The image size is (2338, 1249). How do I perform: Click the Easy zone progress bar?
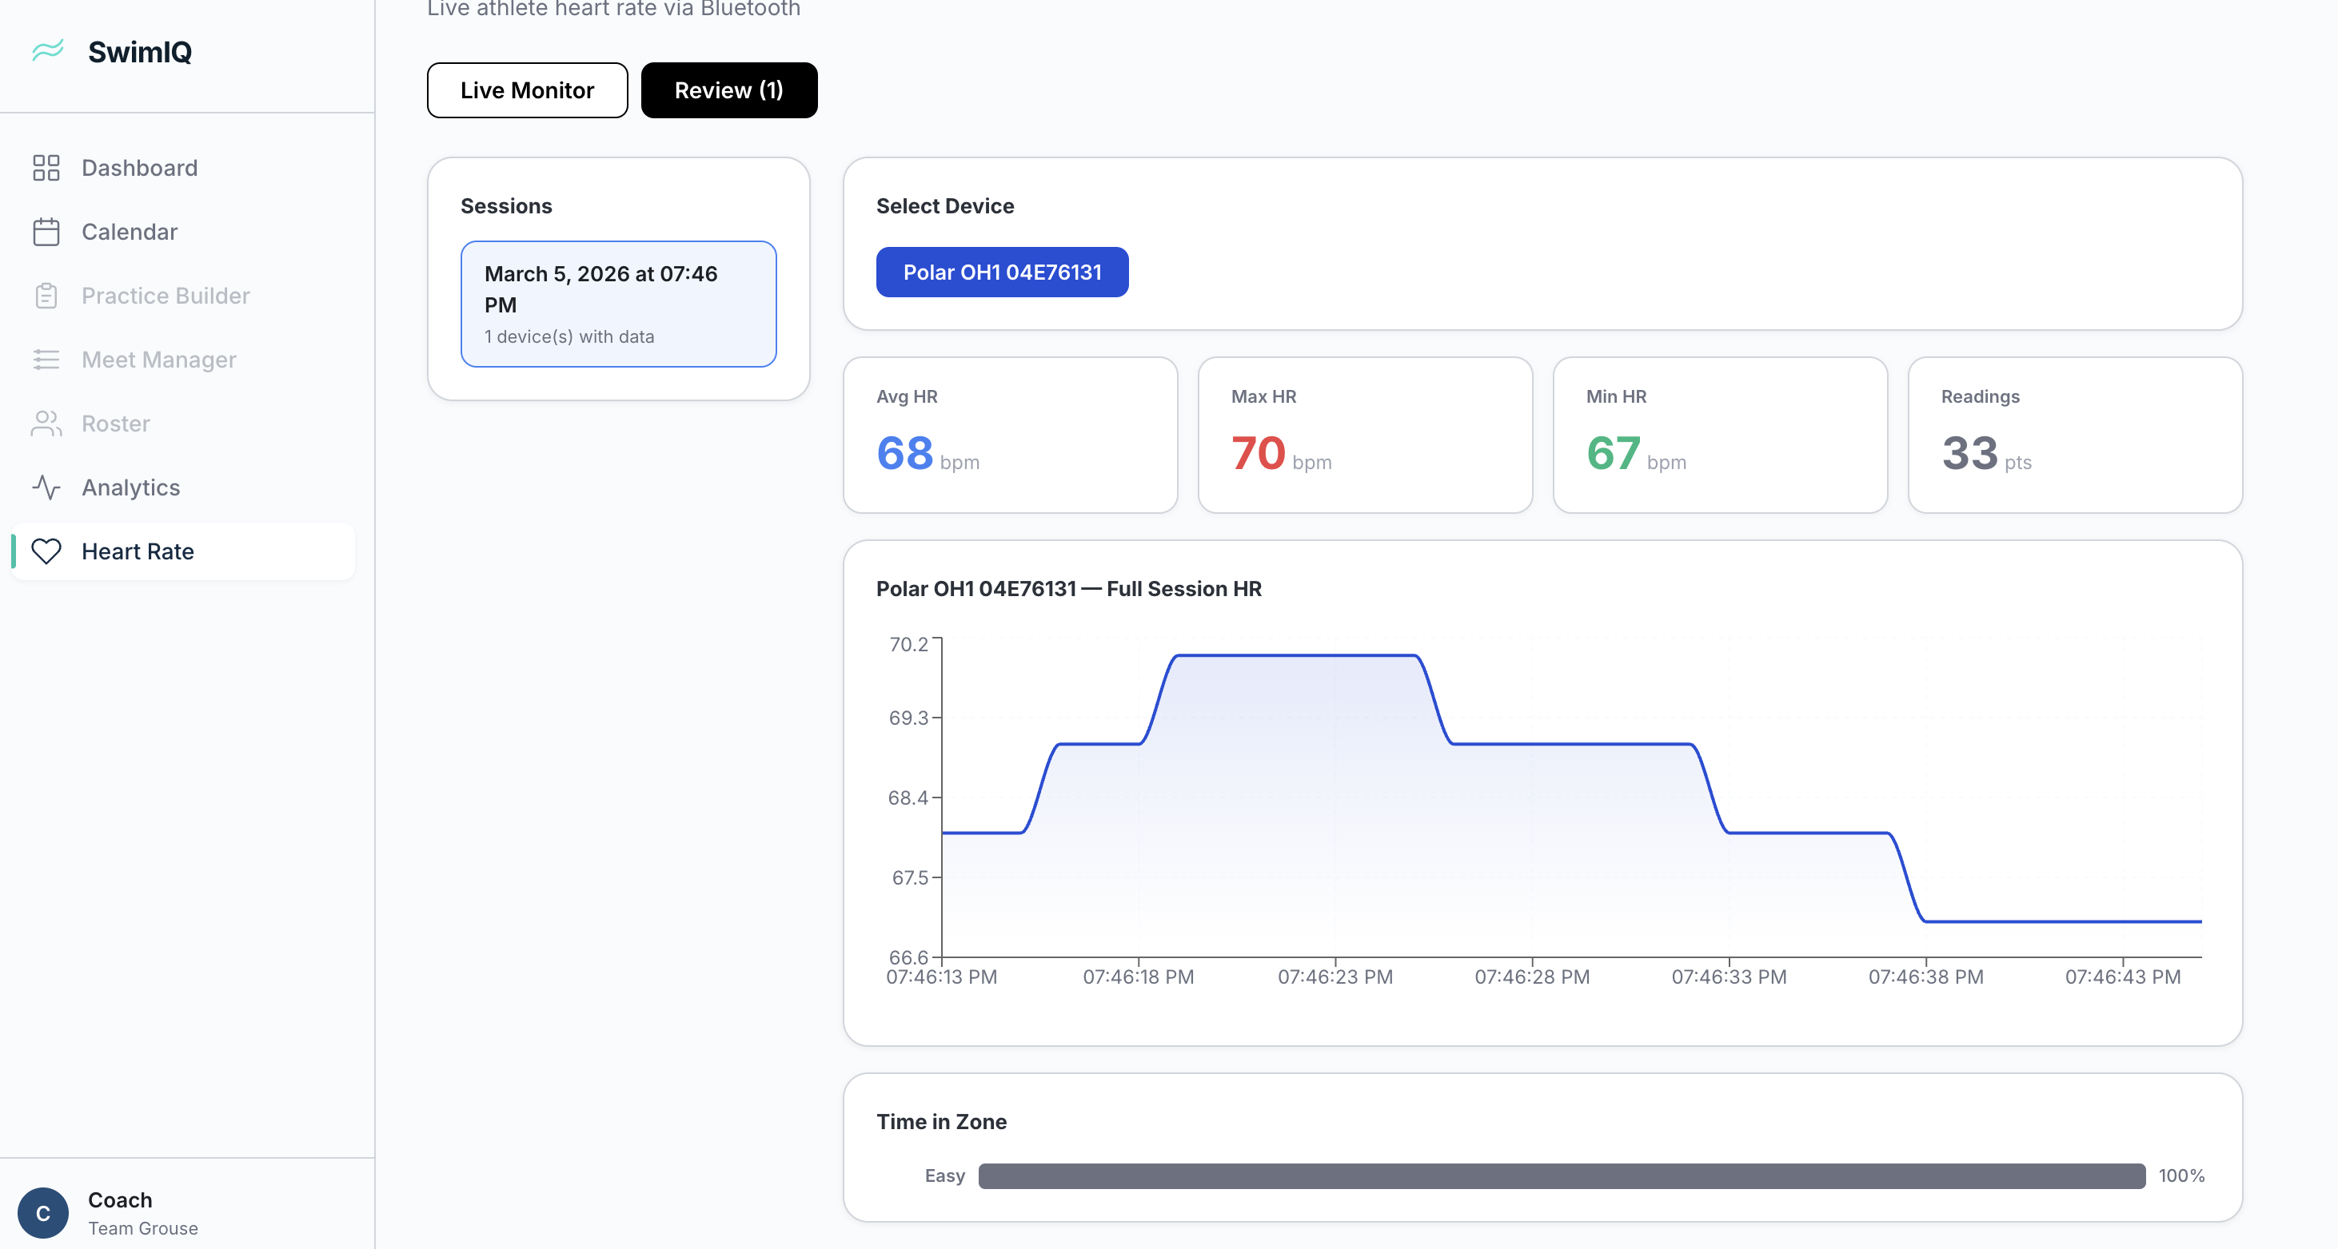coord(1561,1175)
